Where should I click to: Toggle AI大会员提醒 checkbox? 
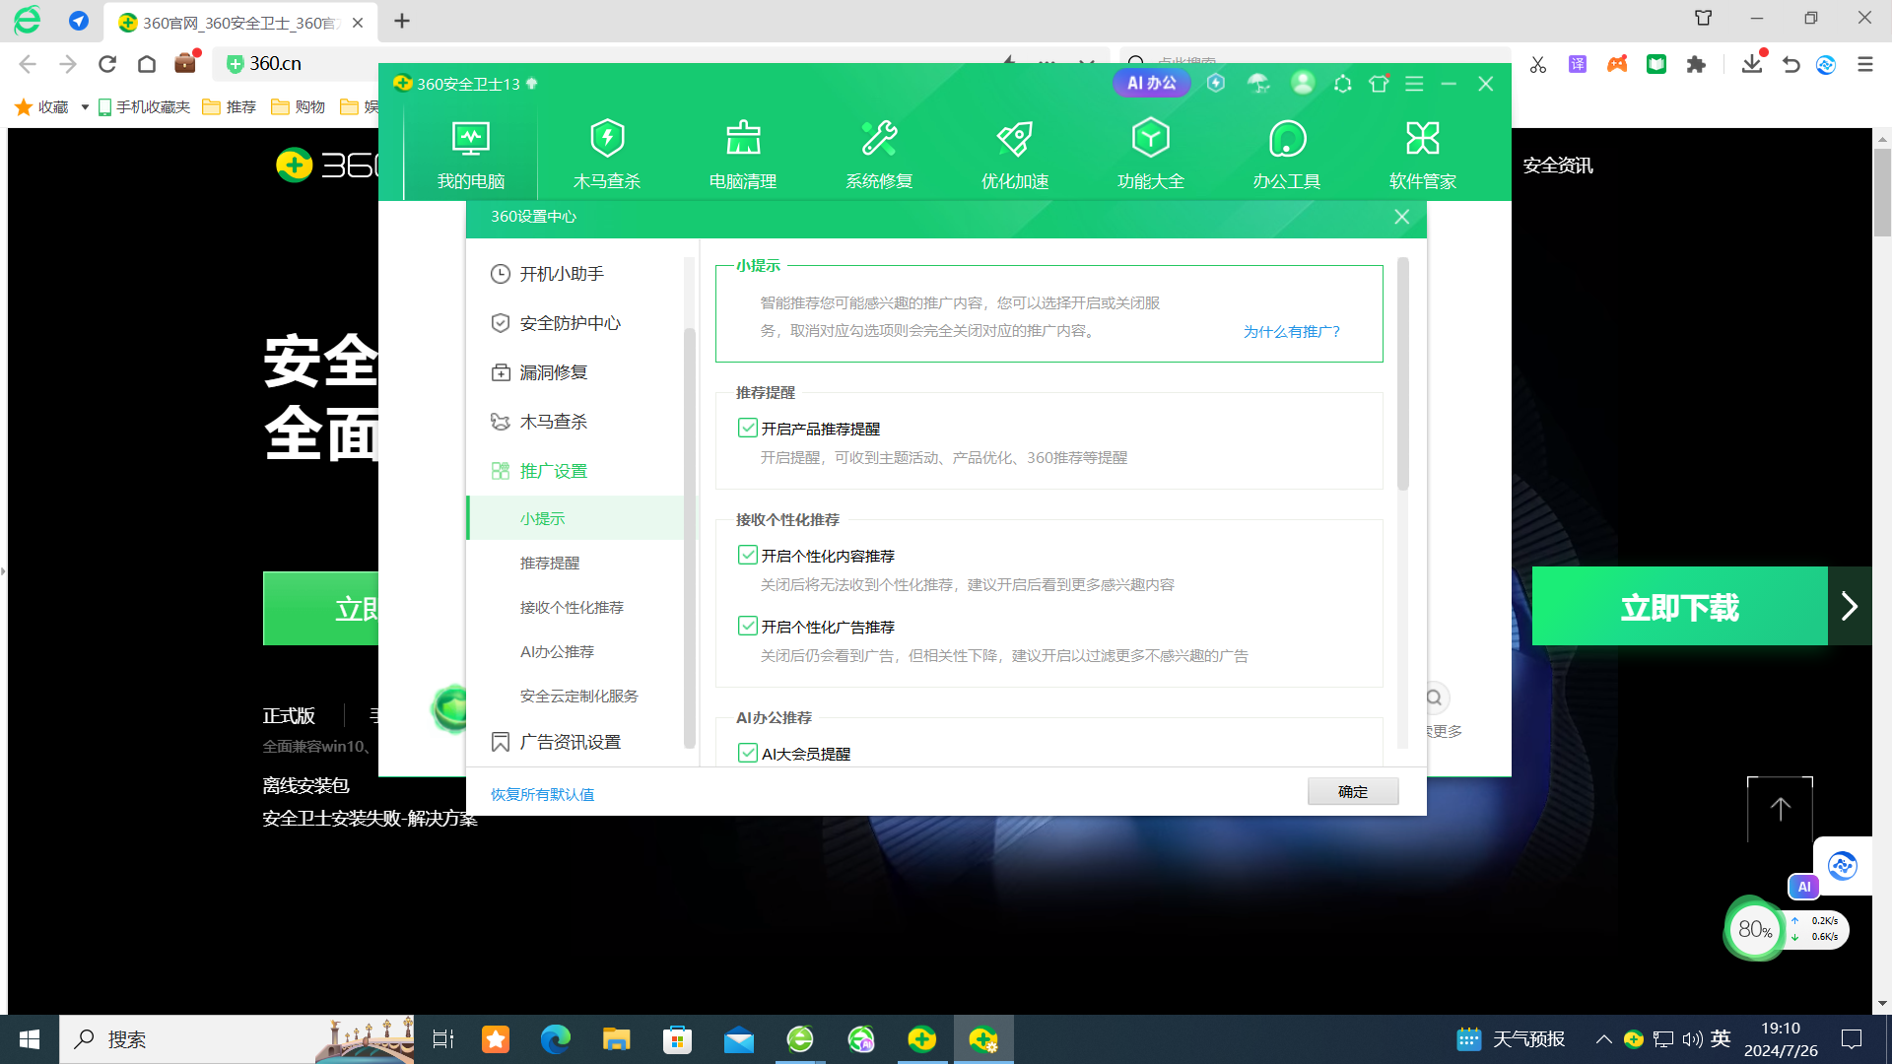tap(747, 753)
